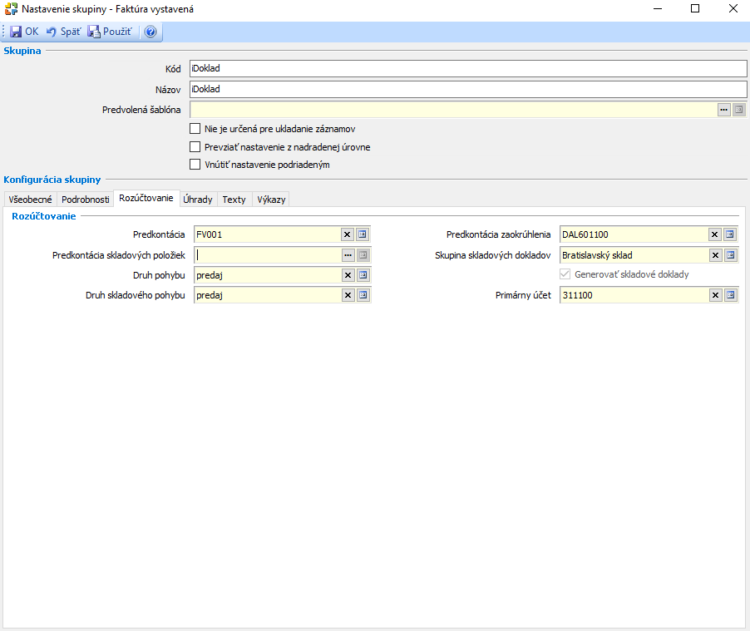The height and width of the screenshot is (631, 750).
Task: Open lookup list for Primárny účet
Action: click(x=730, y=295)
